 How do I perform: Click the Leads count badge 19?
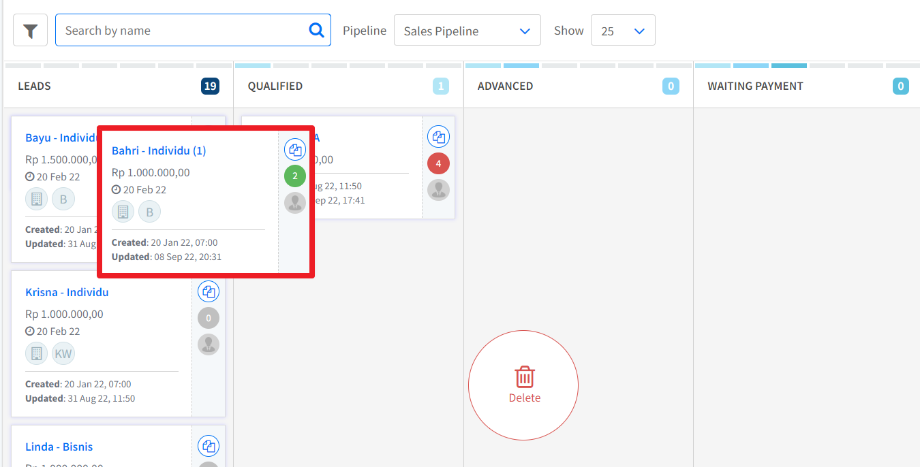tap(211, 86)
